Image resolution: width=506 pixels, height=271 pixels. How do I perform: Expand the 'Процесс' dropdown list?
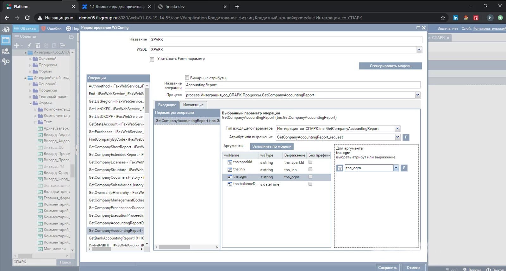(x=417, y=95)
